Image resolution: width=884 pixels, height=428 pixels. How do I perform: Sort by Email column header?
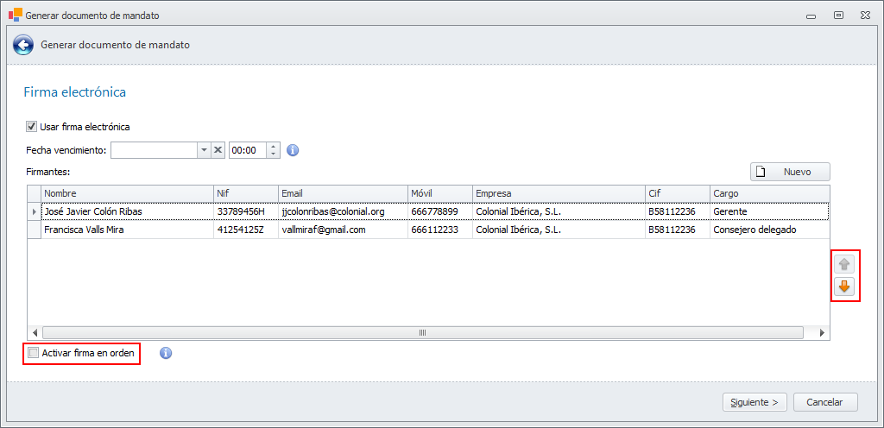point(343,193)
